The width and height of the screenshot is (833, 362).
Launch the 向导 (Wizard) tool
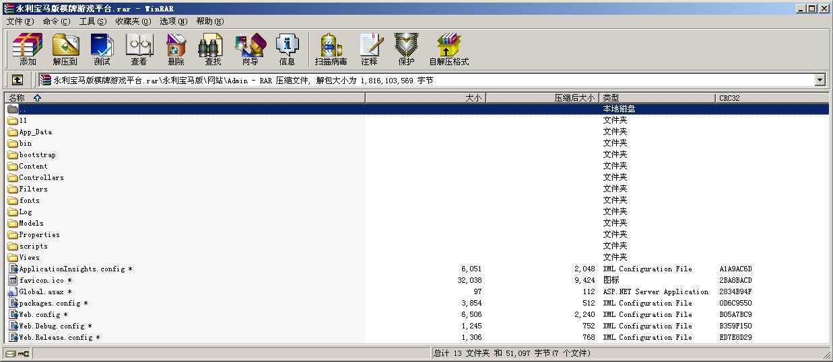[x=250, y=49]
